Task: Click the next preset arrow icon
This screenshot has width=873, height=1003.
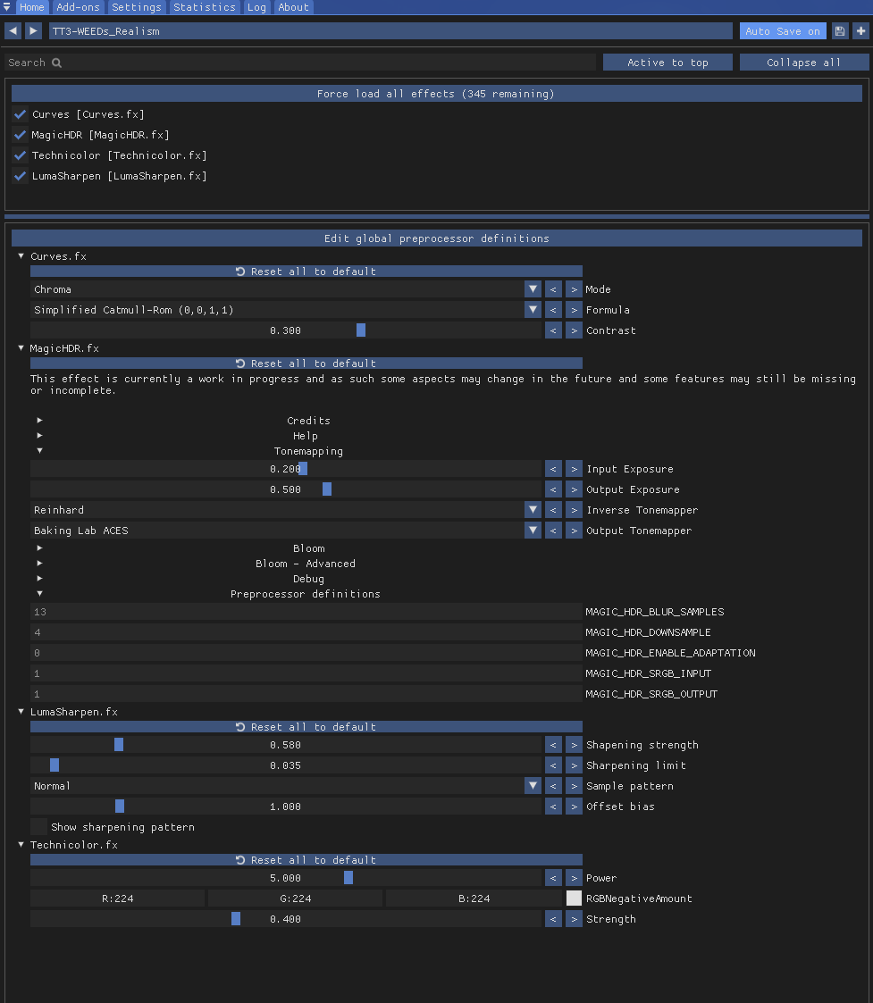Action: 33,31
